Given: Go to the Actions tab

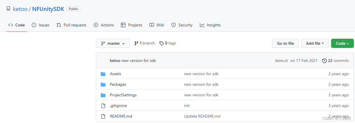Looking at the screenshot, I should [x=104, y=25].
